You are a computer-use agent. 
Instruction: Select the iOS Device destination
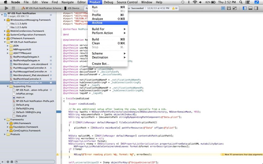tap(73, 8)
